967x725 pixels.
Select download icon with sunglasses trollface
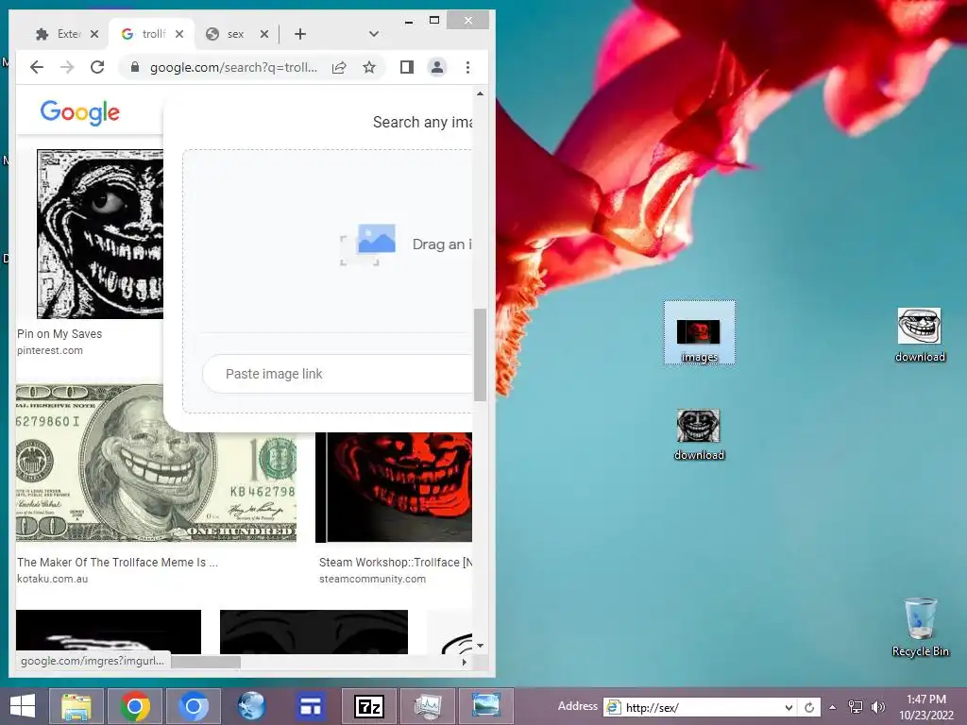pyautogui.click(x=920, y=335)
